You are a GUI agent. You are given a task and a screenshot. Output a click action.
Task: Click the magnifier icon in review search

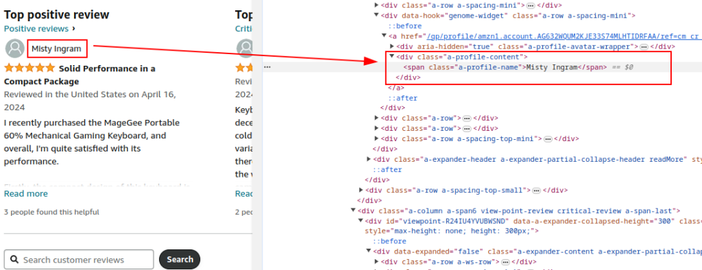(14, 260)
